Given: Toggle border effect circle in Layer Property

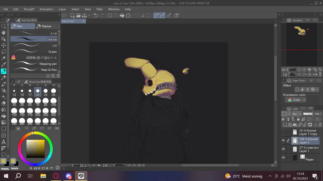Looking at the screenshot, I should (x=297, y=89).
